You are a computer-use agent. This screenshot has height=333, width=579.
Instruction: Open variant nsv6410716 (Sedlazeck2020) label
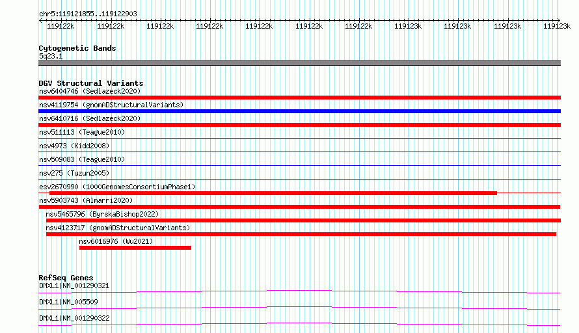coord(90,118)
